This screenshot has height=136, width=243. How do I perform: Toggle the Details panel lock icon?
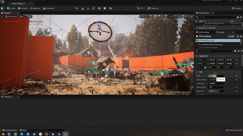pos(241,36)
